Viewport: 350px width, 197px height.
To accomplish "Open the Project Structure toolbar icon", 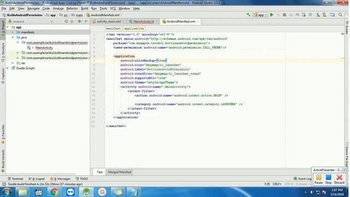I will pyautogui.click(x=332, y=15).
